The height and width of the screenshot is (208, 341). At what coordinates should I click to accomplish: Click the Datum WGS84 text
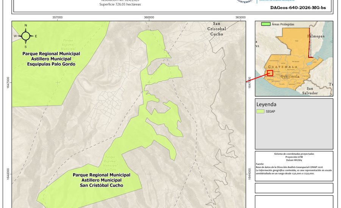[294, 160]
